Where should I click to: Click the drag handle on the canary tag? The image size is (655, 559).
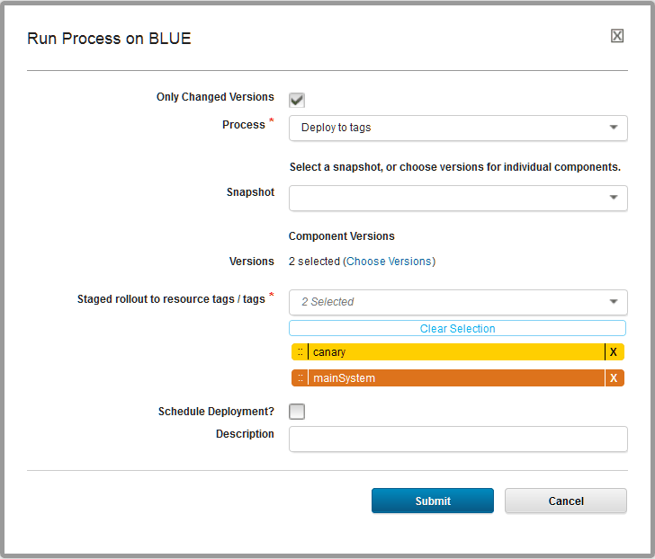[300, 352]
